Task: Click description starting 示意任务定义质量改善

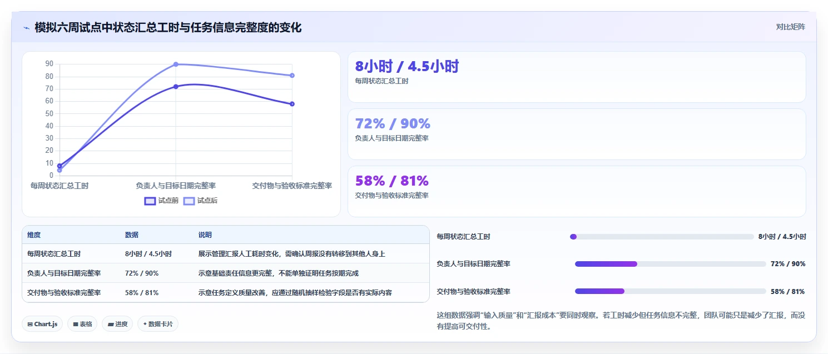Action: pos(295,292)
